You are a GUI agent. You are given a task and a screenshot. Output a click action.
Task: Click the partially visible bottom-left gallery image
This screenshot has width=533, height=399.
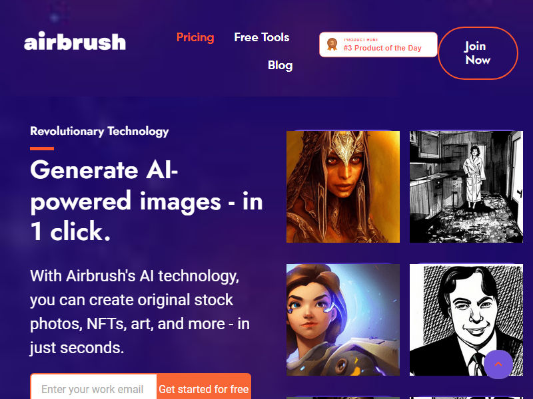click(343, 398)
